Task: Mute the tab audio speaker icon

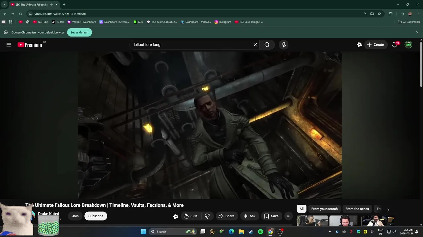Action: pyautogui.click(x=51, y=5)
